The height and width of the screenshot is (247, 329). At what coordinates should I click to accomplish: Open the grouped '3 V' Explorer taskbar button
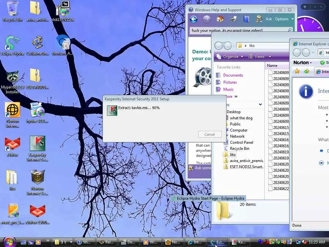(62, 242)
